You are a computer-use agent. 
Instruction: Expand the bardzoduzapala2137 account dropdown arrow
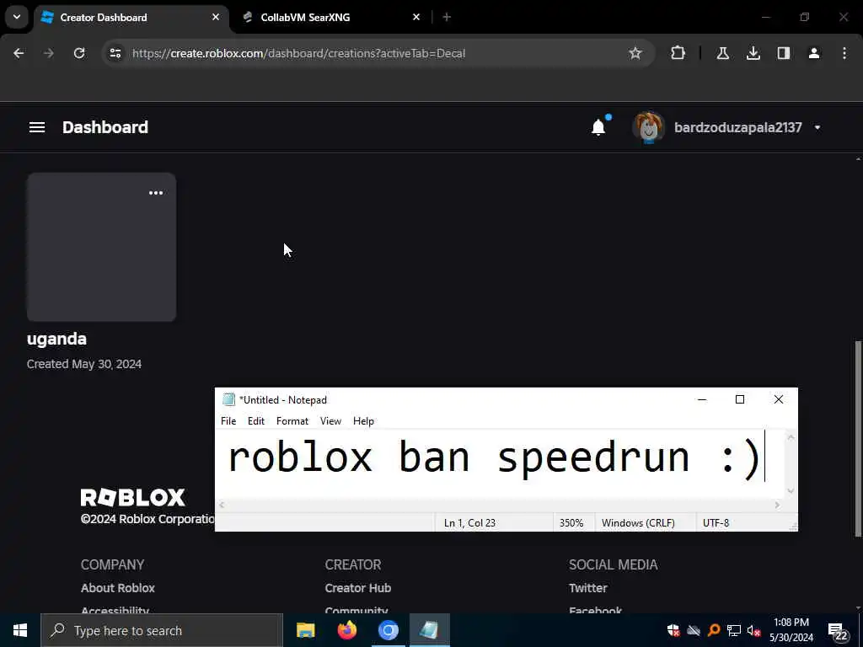coord(817,128)
